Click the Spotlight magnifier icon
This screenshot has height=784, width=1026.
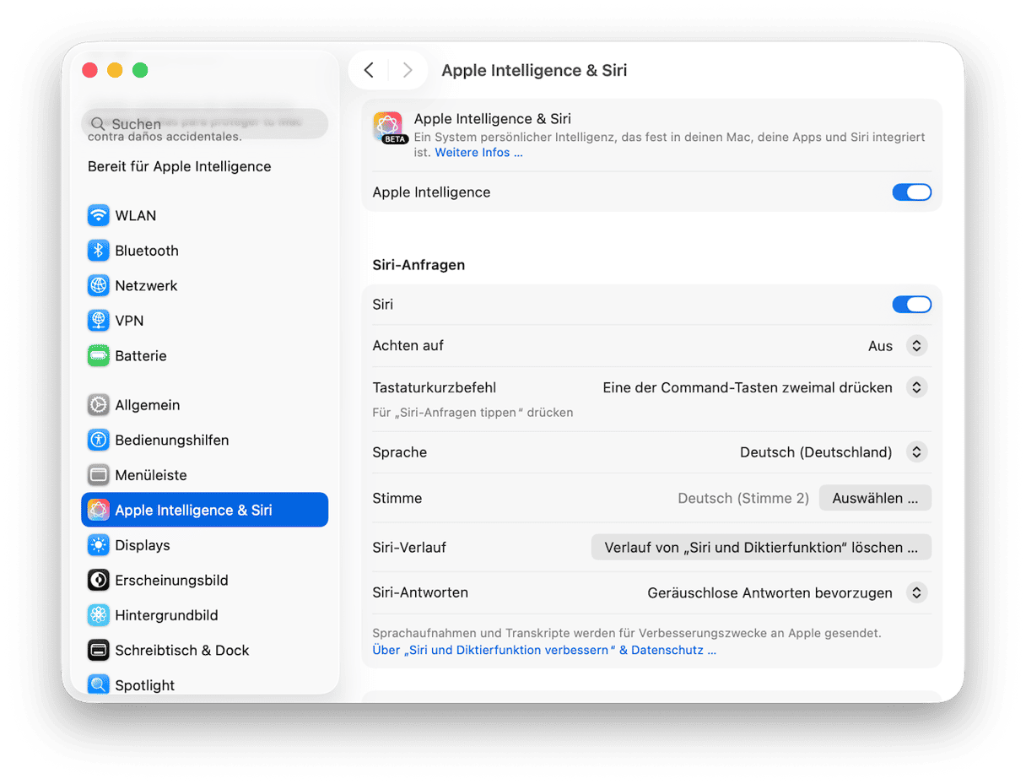pos(99,684)
